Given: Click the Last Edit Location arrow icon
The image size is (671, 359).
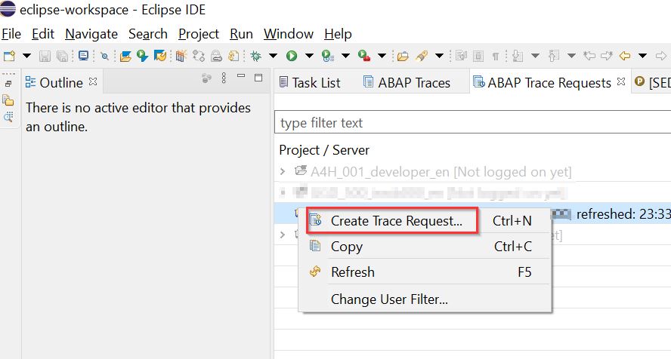Looking at the screenshot, I should coord(589,56).
